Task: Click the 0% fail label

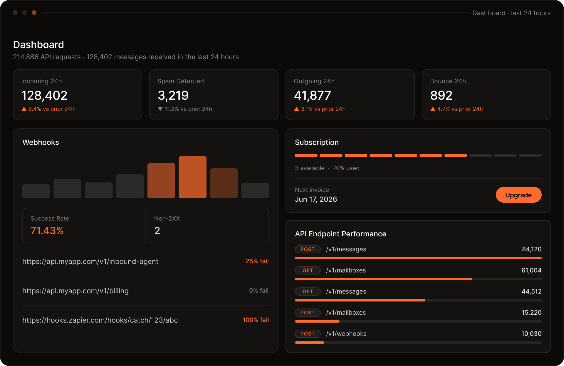Action: coord(259,290)
